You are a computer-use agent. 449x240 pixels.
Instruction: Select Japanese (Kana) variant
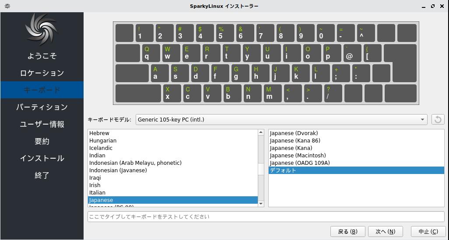[356, 148]
